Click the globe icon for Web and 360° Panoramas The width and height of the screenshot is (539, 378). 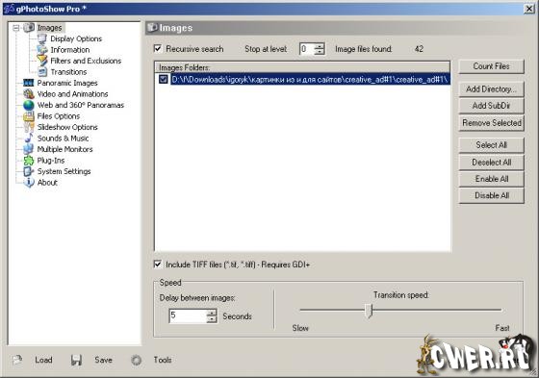(28, 105)
